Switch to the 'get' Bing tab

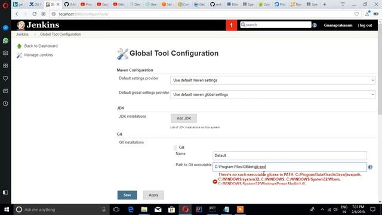click(19, 4)
